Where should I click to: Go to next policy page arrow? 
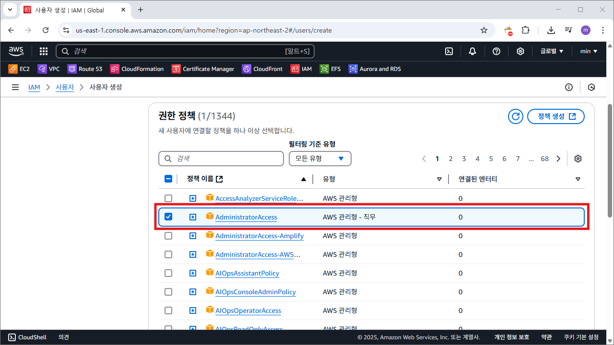pyautogui.click(x=558, y=159)
